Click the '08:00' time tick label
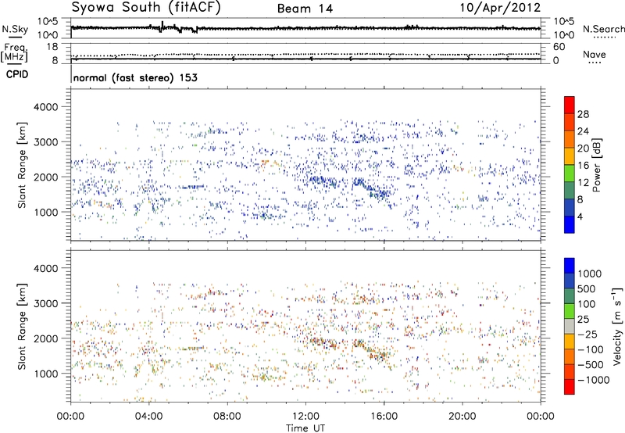Viewport: 625px width, 433px height. click(x=227, y=417)
